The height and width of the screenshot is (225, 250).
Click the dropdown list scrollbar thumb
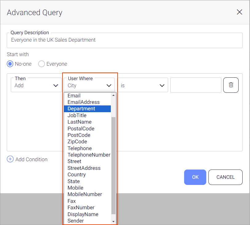tap(113, 165)
